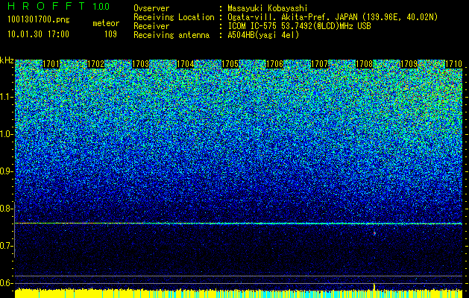Click the file name 1001301700.png
Viewport: 469px width, 298px height.
39,20
